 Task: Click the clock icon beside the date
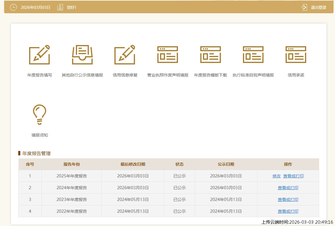pos(14,7)
